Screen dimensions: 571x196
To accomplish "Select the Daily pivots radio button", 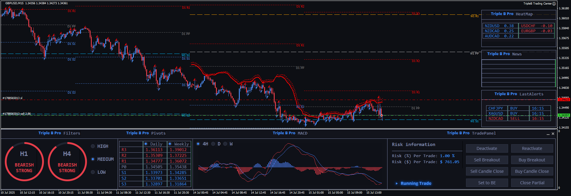I will (146, 144).
